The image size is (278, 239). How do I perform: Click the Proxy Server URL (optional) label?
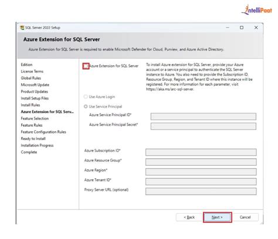tap(106, 190)
